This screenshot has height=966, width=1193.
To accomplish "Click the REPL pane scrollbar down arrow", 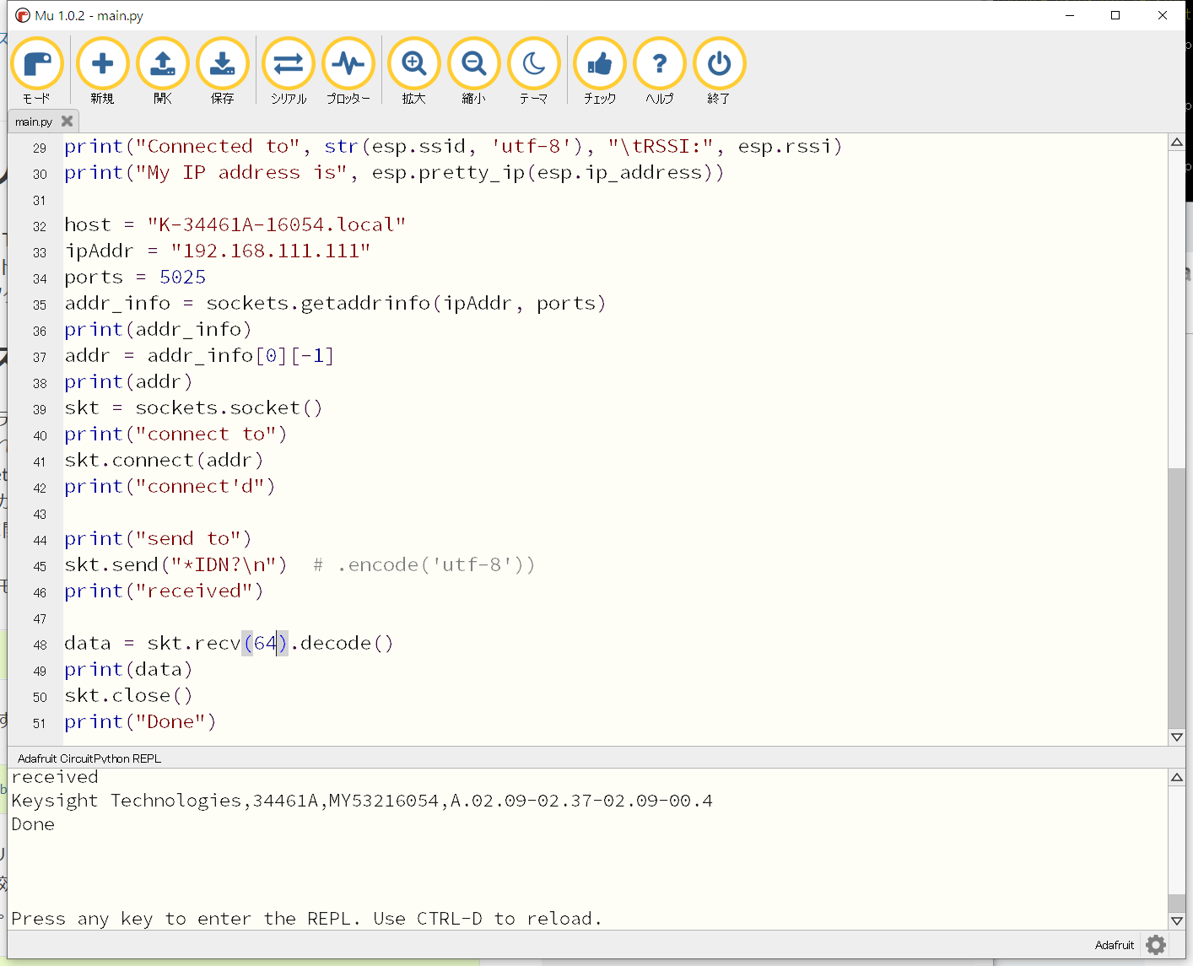I will pyautogui.click(x=1177, y=921).
